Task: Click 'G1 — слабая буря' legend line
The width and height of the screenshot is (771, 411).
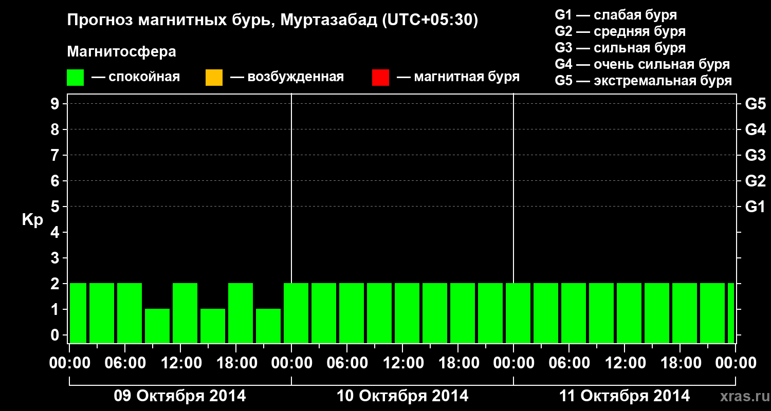Action: click(616, 15)
